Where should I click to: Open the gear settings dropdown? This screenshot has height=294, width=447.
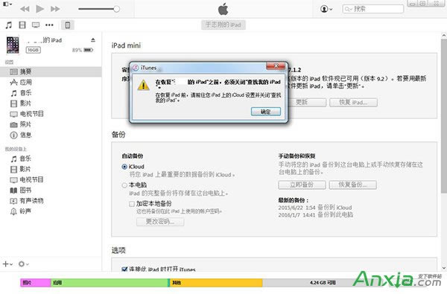coord(23,264)
